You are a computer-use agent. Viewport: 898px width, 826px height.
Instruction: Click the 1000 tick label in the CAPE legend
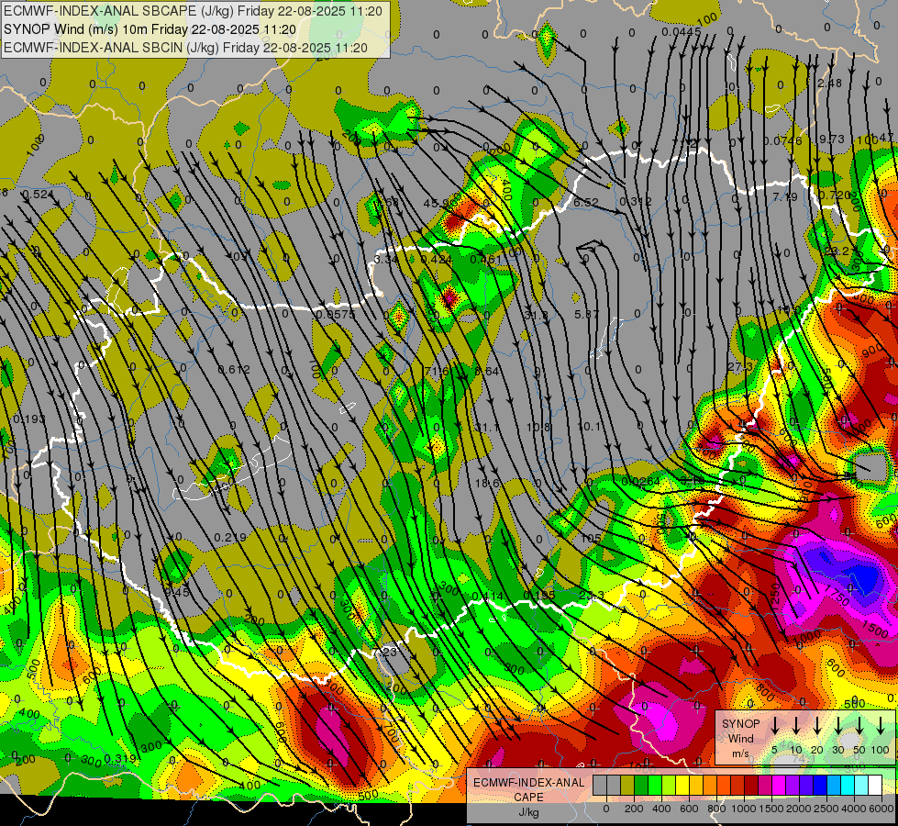click(x=744, y=809)
